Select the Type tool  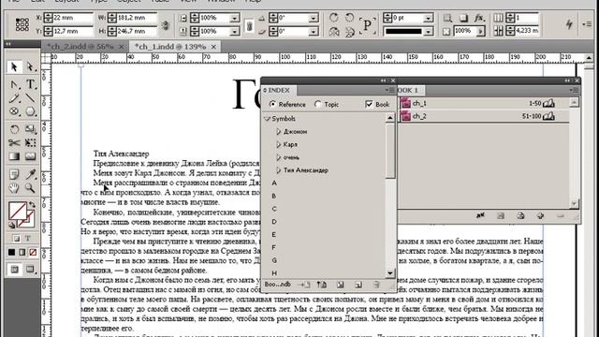(30, 84)
